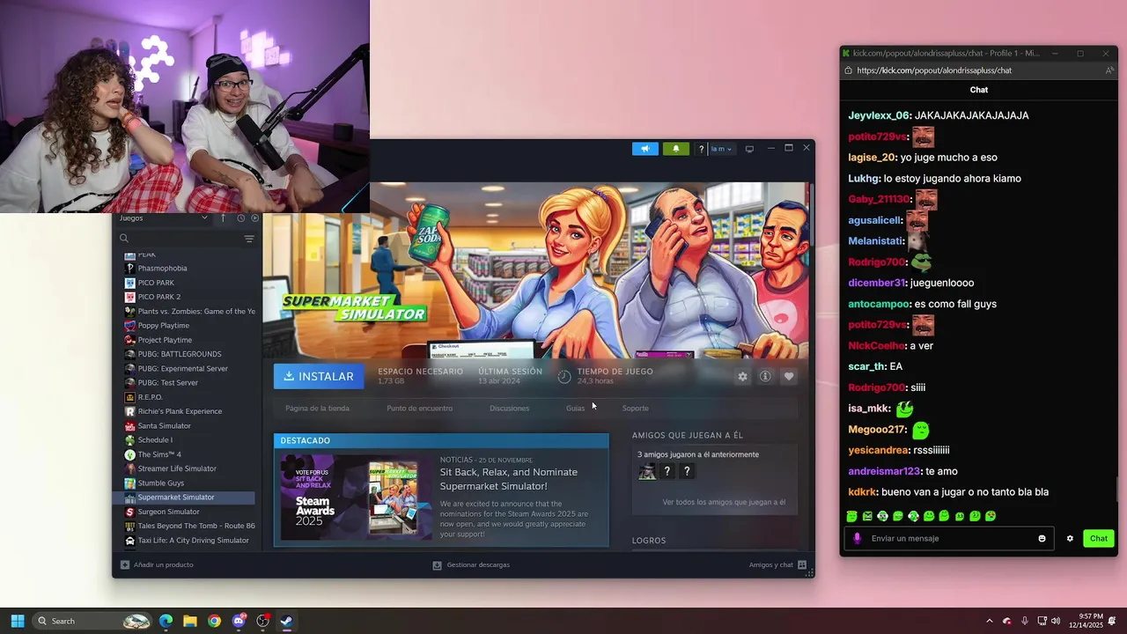
Task: Select R.E.P.O. in the library list
Action: click(150, 397)
